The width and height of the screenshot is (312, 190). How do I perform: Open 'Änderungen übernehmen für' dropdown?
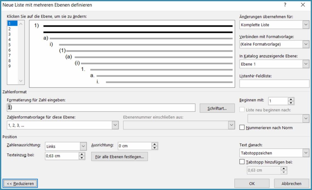pyautogui.click(x=306, y=25)
